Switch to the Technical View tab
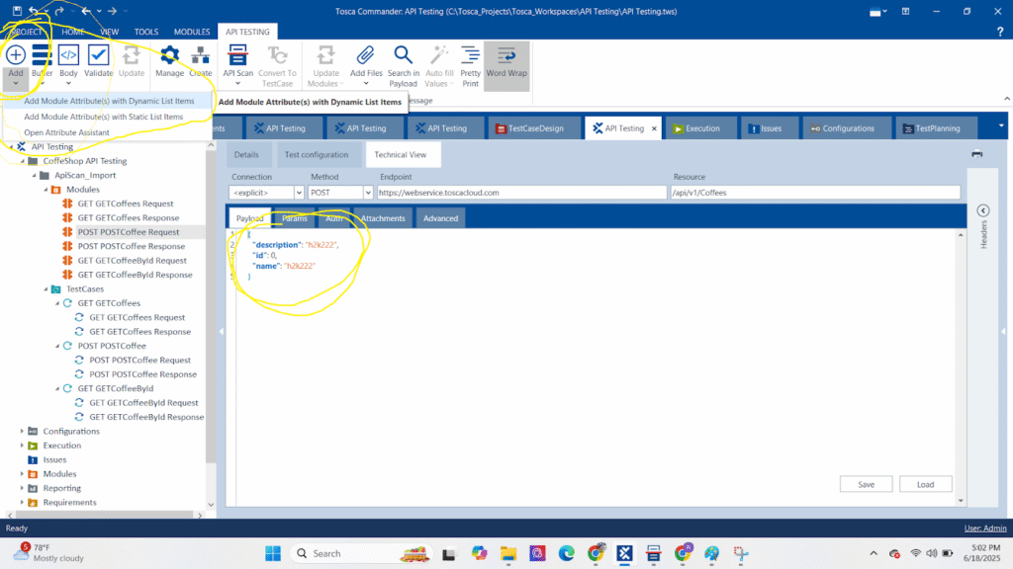Image resolution: width=1013 pixels, height=569 pixels. click(403, 154)
